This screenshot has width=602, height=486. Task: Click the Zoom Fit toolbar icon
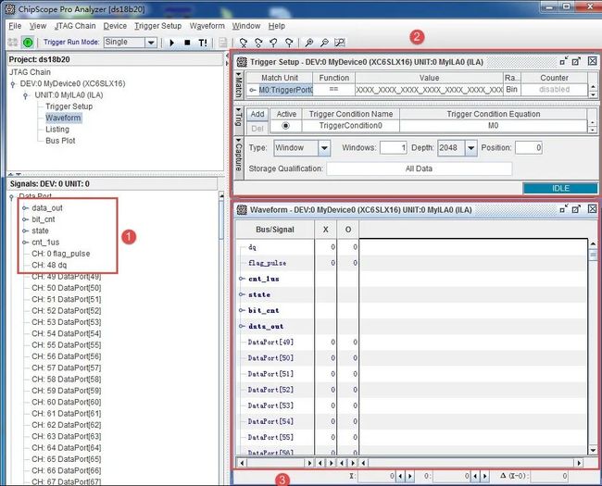(x=340, y=43)
